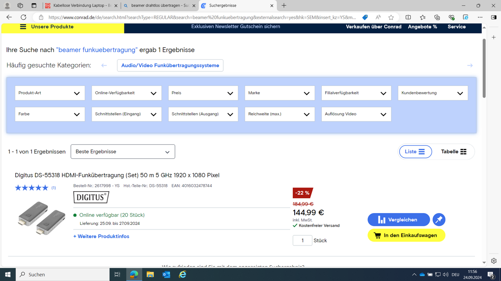This screenshot has width=501, height=281.
Task: Add page to favorites star
Action: pyautogui.click(x=391, y=17)
